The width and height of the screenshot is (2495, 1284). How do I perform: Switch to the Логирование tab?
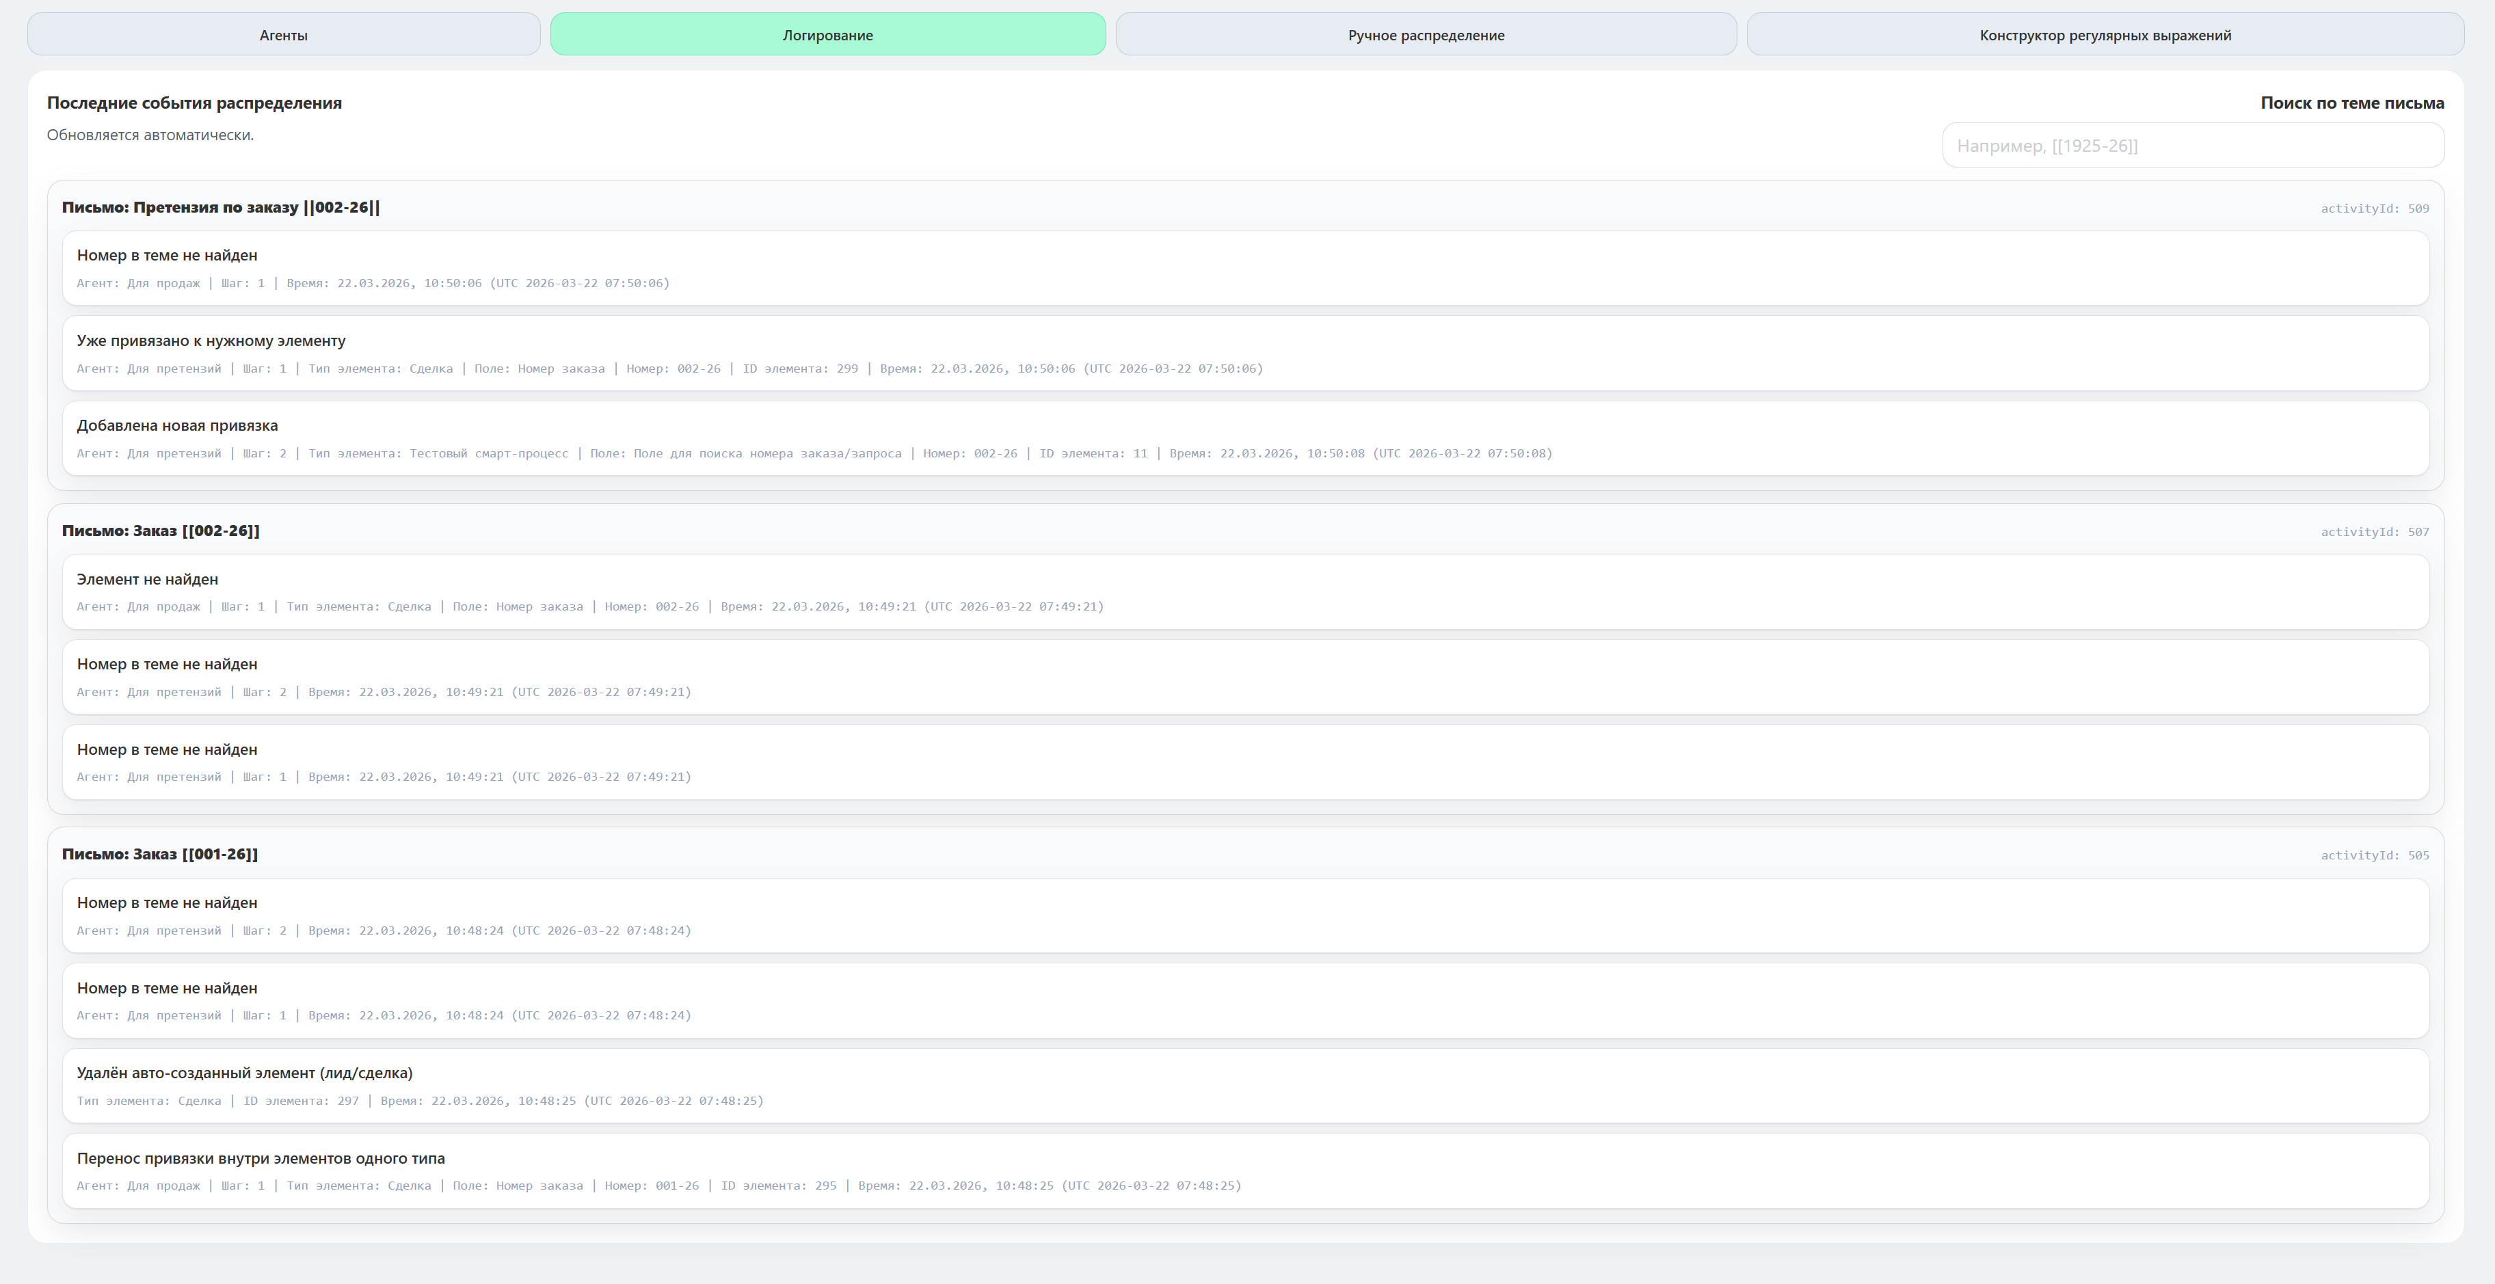pos(827,35)
